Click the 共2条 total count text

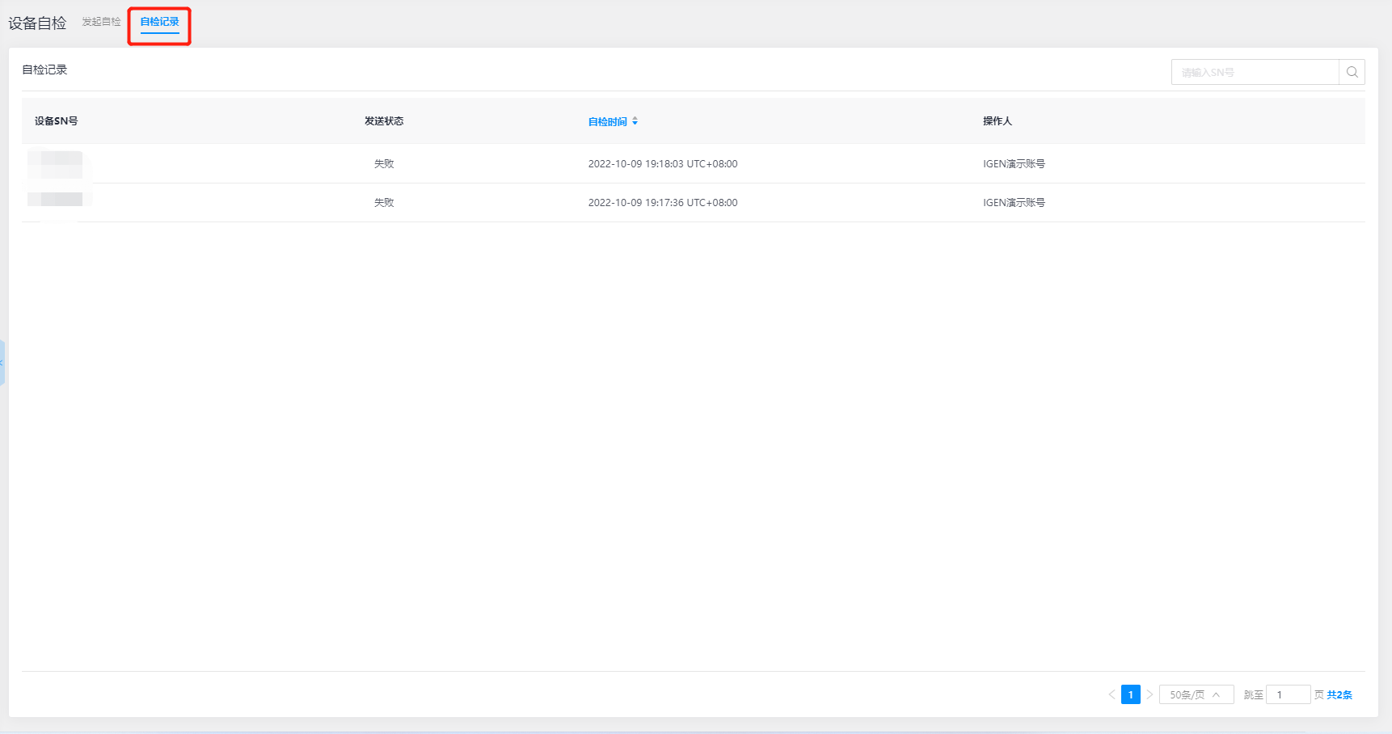[x=1339, y=694]
